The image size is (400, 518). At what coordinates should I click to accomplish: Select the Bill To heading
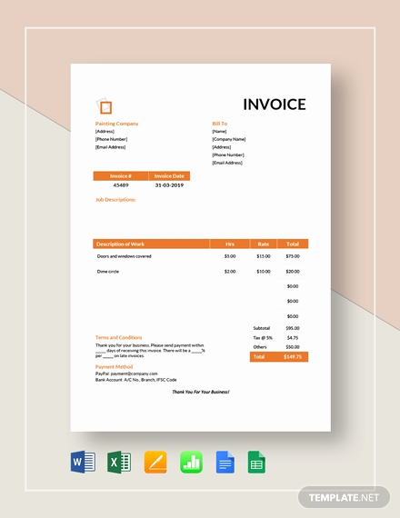(219, 124)
